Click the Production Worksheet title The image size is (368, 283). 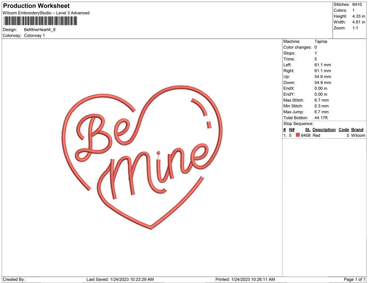click(x=36, y=6)
